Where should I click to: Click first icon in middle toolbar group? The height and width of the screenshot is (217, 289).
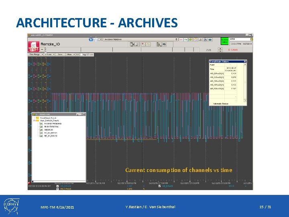pyautogui.click(x=132, y=44)
